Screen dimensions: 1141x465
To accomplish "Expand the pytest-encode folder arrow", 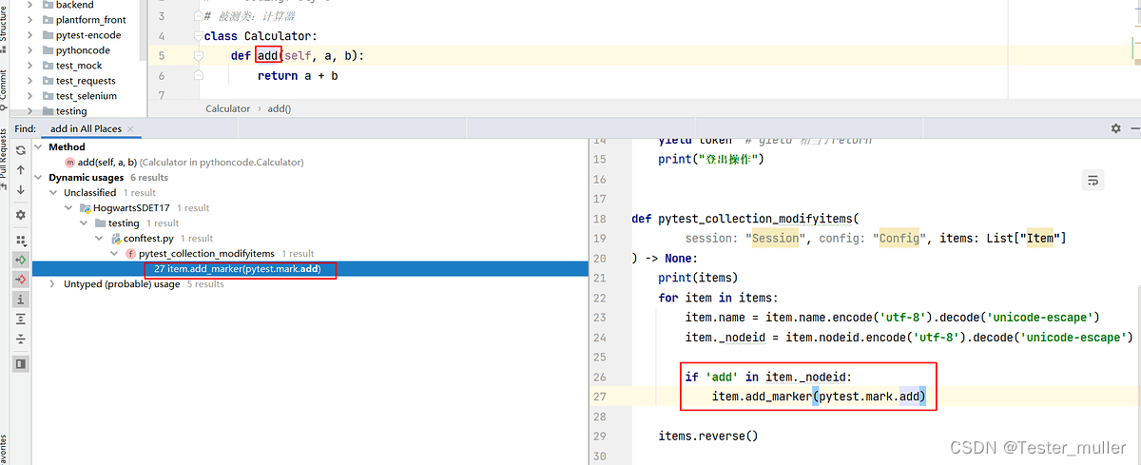I will click(31, 35).
